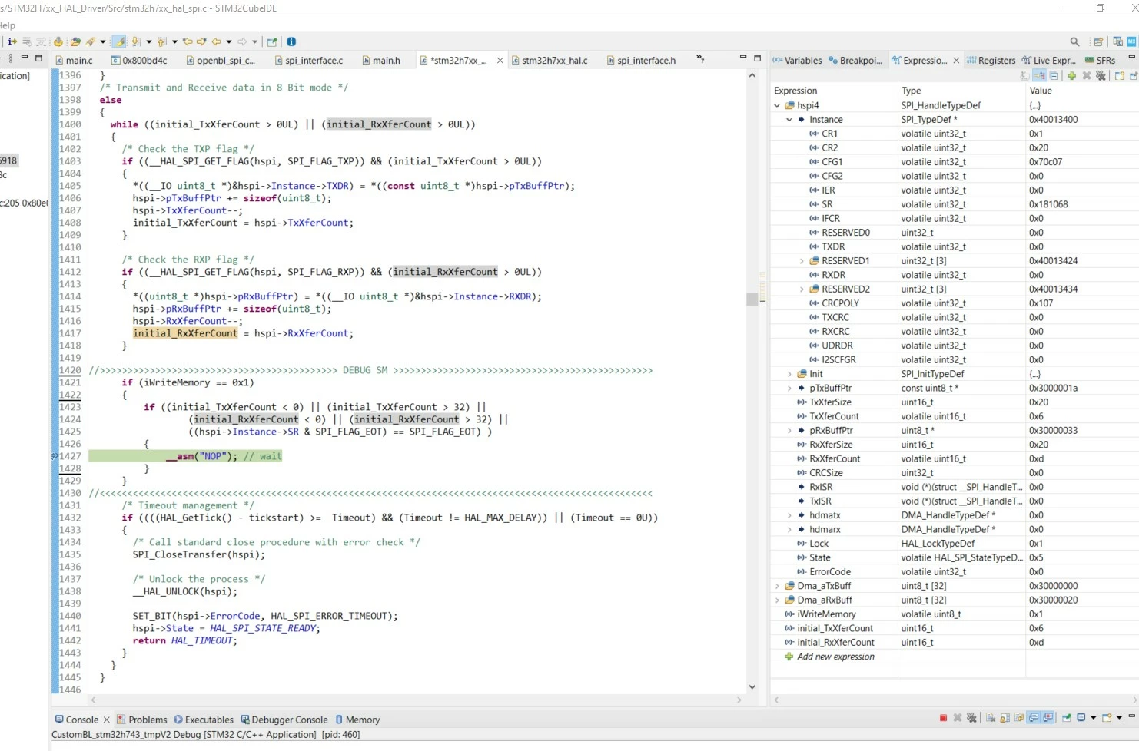Click the Search pencil icon
Viewport: 1139px width, 751px height.
pos(91,41)
